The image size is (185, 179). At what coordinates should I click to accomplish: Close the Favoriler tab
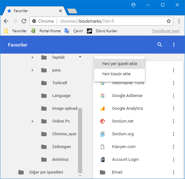(x=60, y=11)
